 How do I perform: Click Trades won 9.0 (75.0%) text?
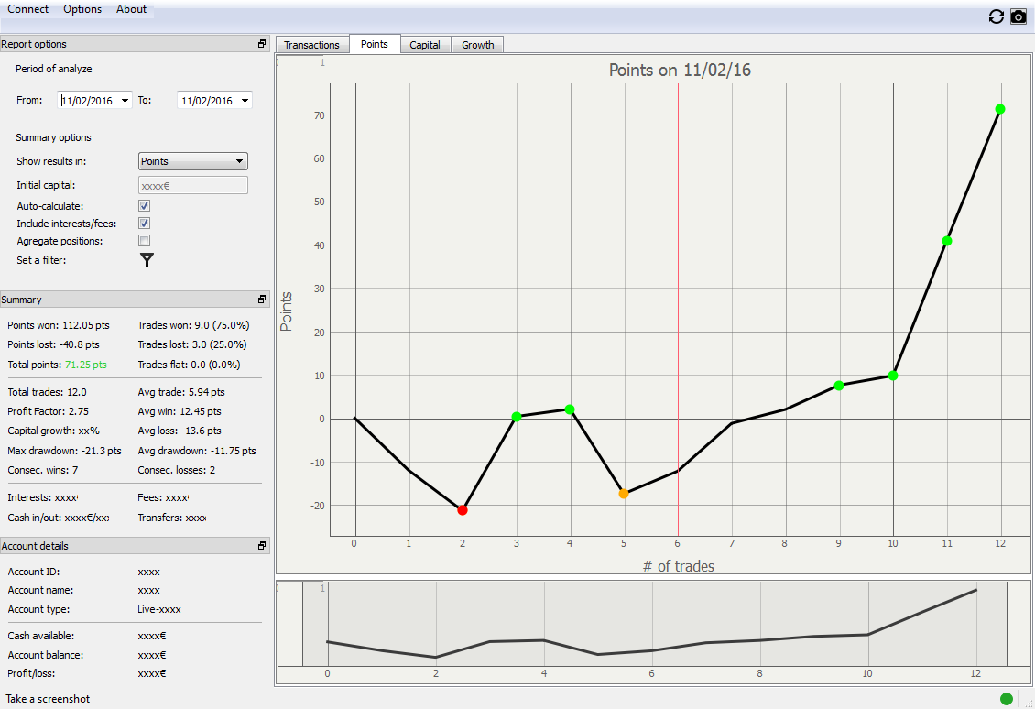point(193,325)
